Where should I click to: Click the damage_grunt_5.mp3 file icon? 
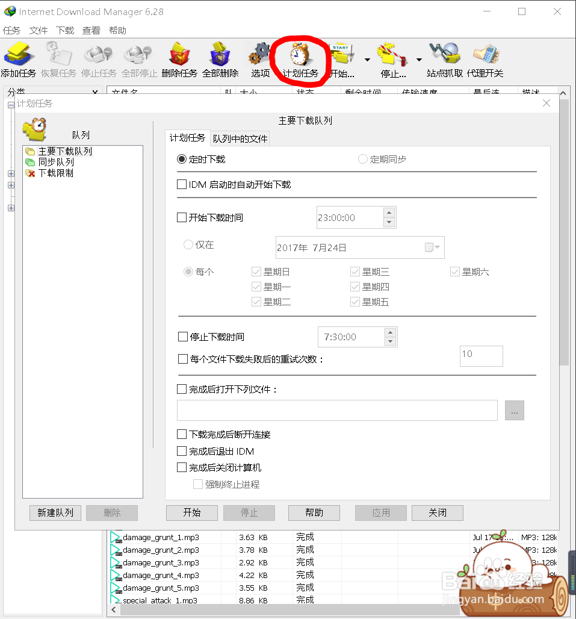click(116, 588)
